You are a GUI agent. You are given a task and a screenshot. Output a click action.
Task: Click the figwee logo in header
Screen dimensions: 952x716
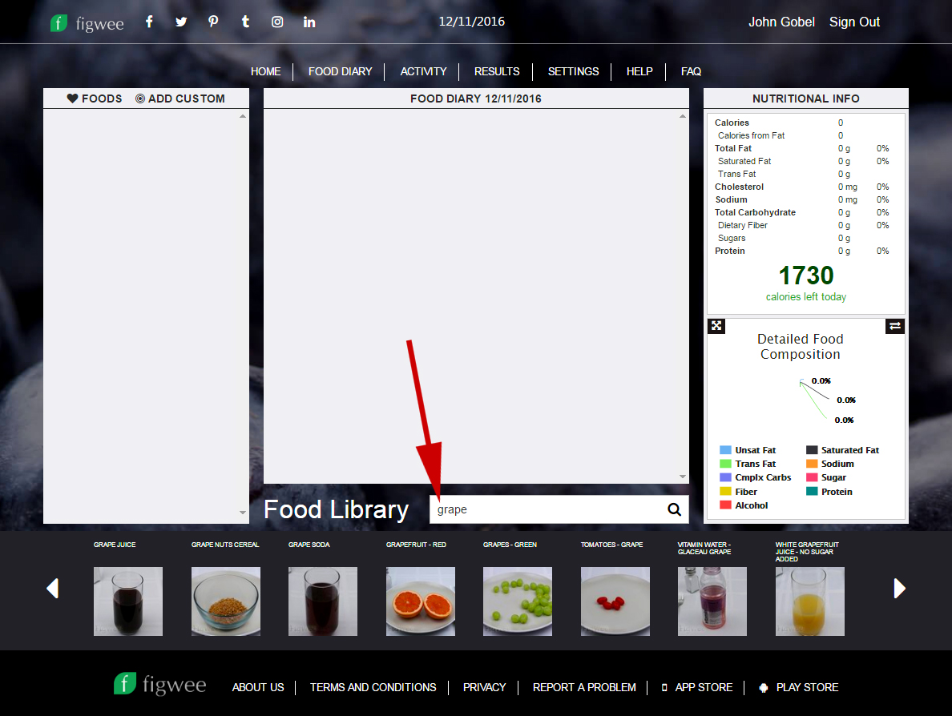[87, 23]
